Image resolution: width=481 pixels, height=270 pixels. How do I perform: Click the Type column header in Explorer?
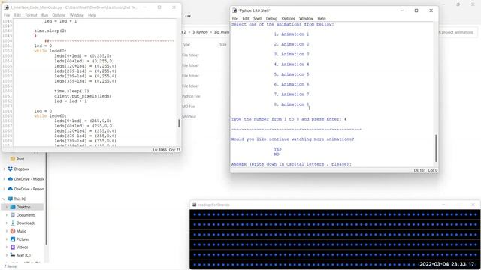pos(186,45)
